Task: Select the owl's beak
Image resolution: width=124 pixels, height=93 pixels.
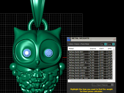Action: 37,62
